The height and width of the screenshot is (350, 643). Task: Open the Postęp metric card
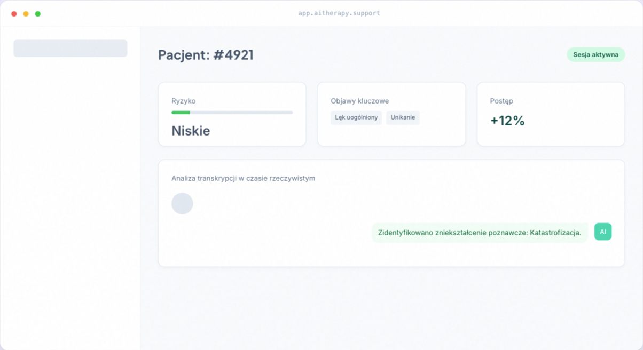pyautogui.click(x=550, y=114)
